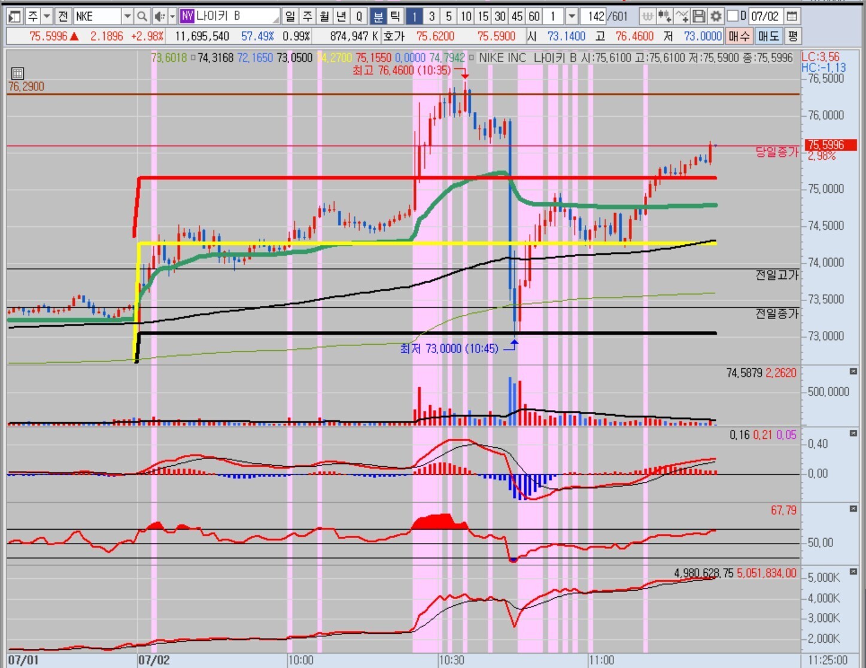Click the 73.1400 opening price value
This screenshot has height=668, width=866.
(566, 37)
